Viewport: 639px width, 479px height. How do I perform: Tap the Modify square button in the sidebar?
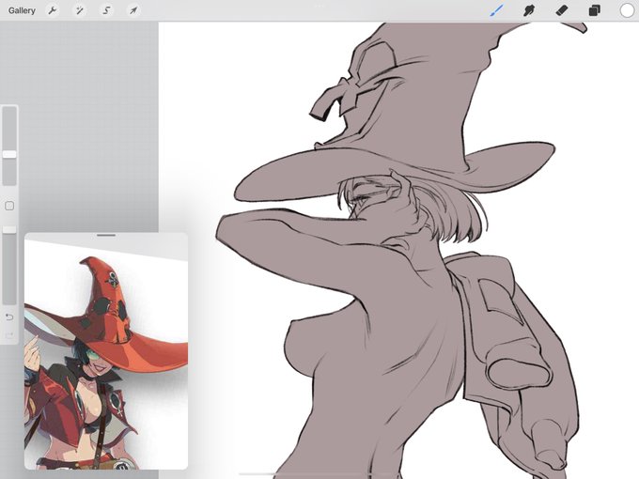(9, 206)
